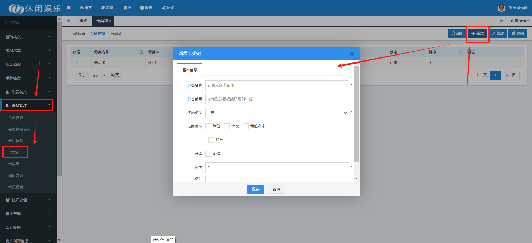Image resolution: width=532 pixels, height=243 pixels.
Task: Click the 分类名称 input field
Action: point(277,86)
